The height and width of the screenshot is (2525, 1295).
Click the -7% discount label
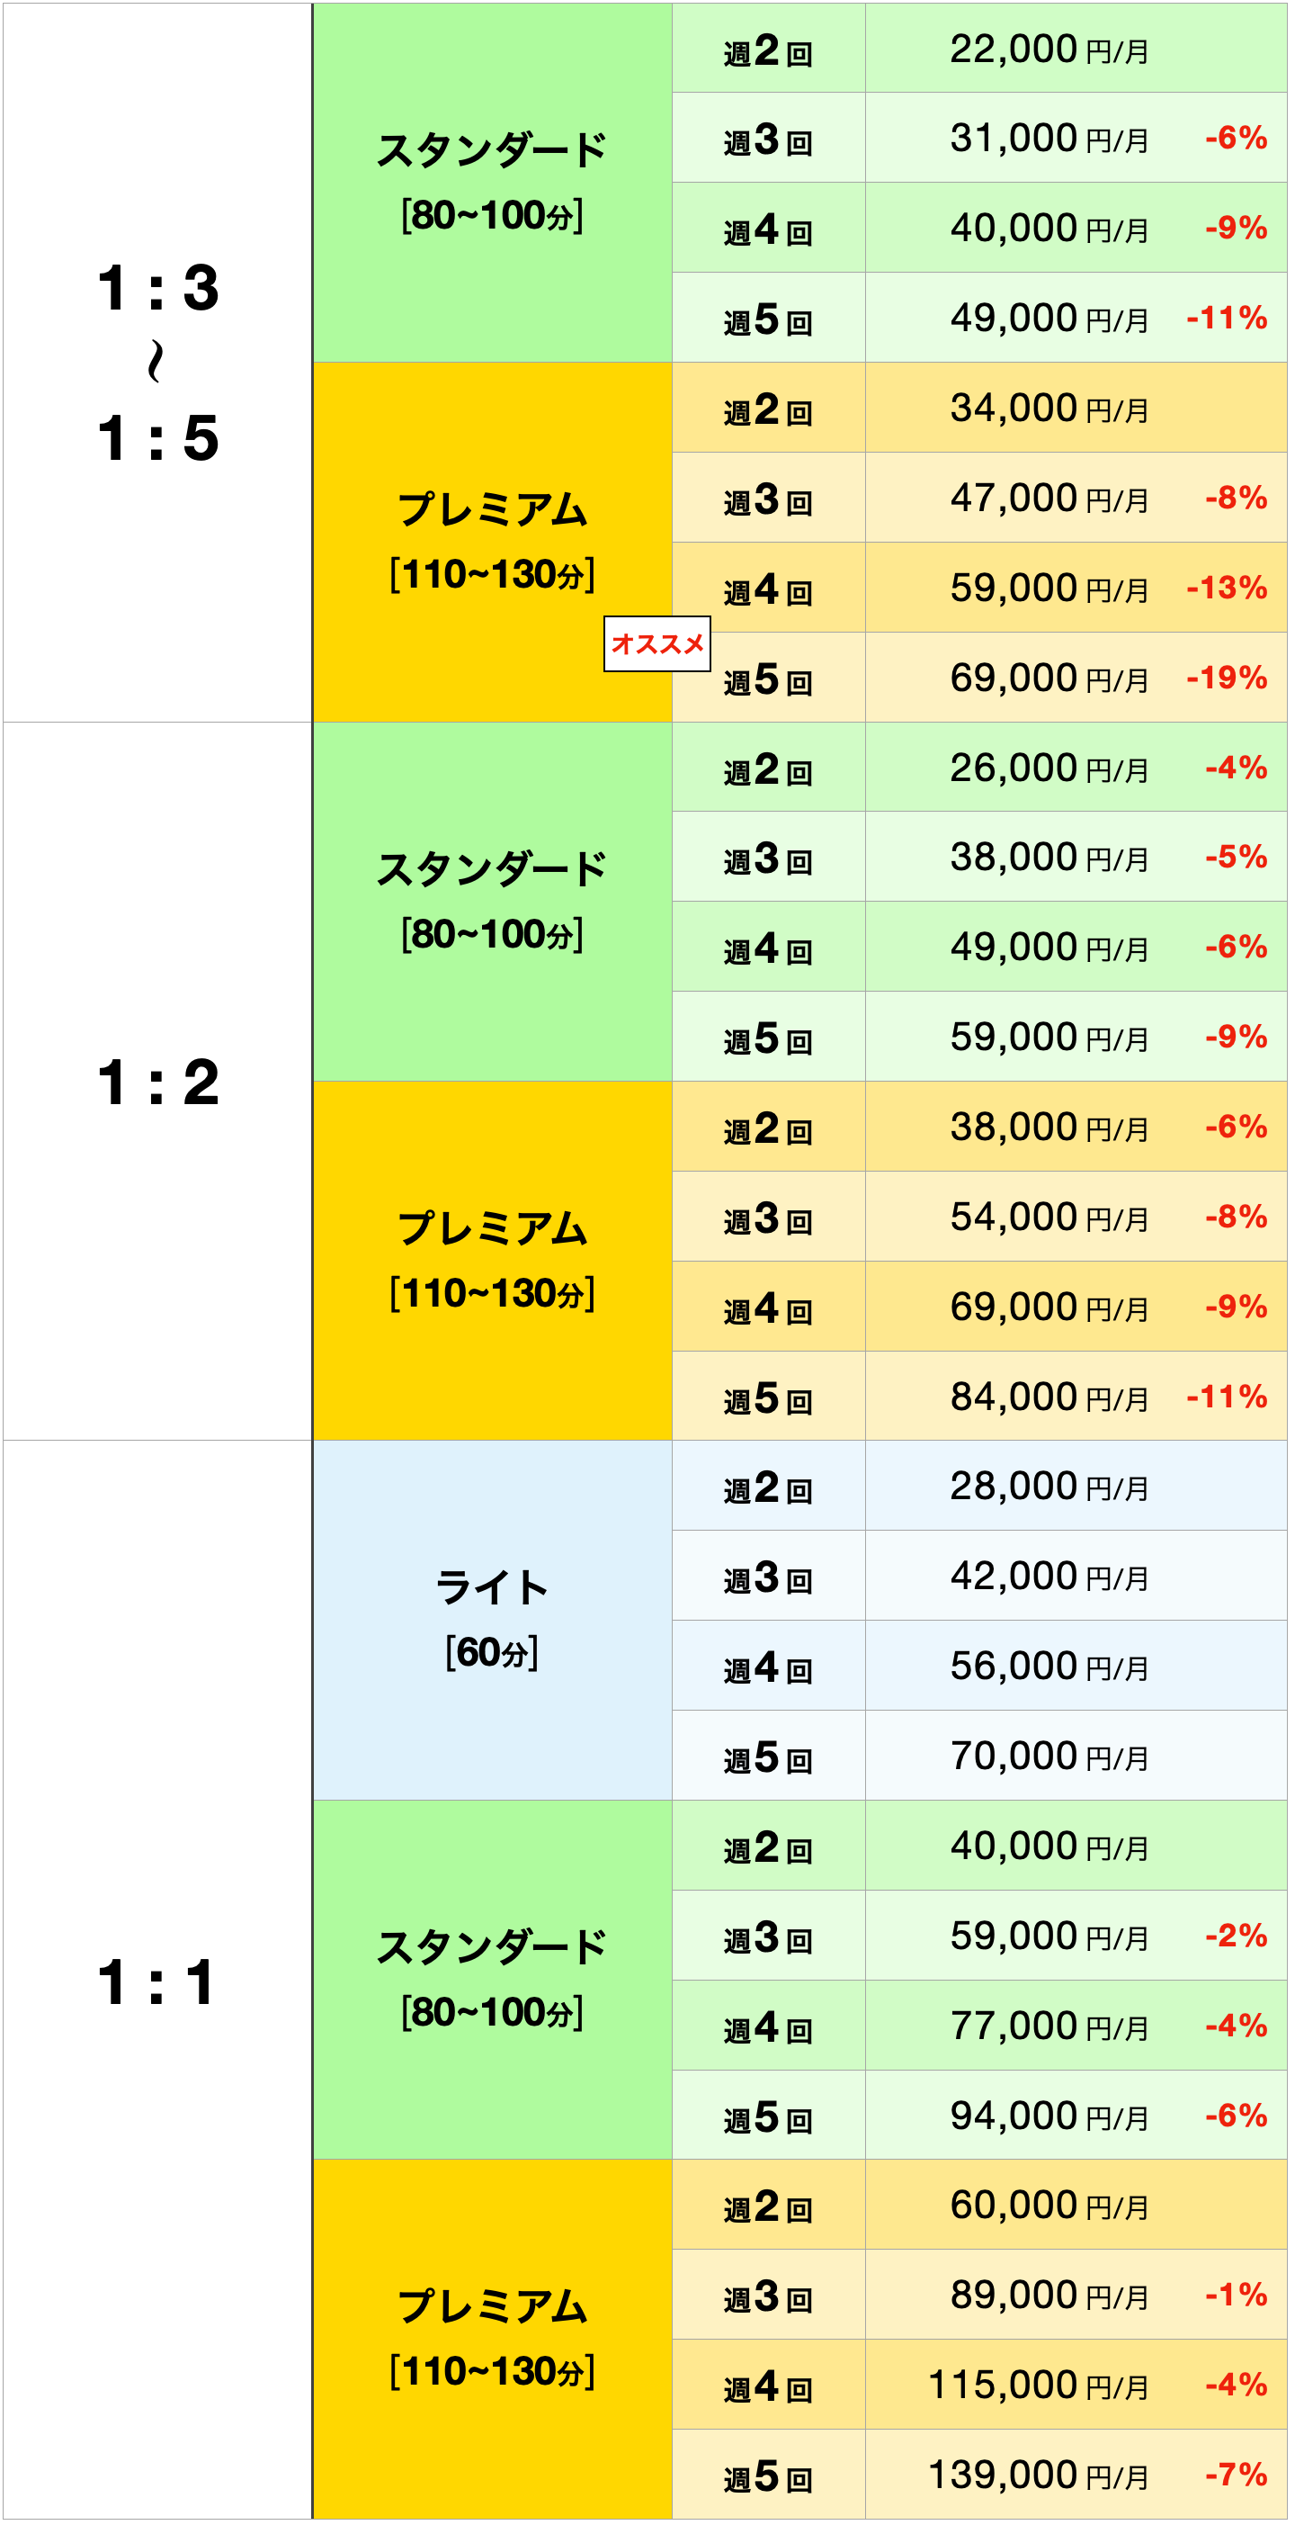pos(1237,2475)
